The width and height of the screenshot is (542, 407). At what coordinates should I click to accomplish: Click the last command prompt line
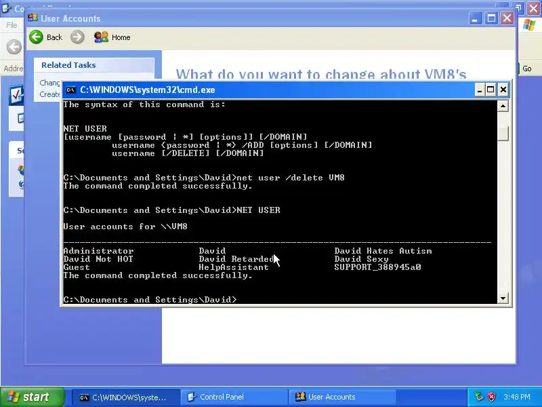150,300
